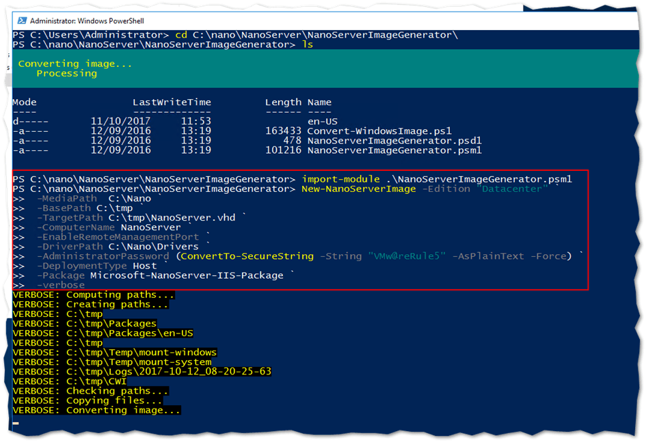The height and width of the screenshot is (442, 646).
Task: Click the 'en-US' directory name
Action: click(323, 122)
